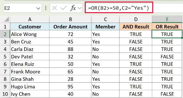Select column A header

30,19
